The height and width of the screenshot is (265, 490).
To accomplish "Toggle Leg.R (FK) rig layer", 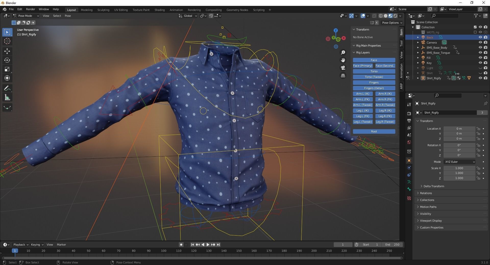I will (385, 116).
